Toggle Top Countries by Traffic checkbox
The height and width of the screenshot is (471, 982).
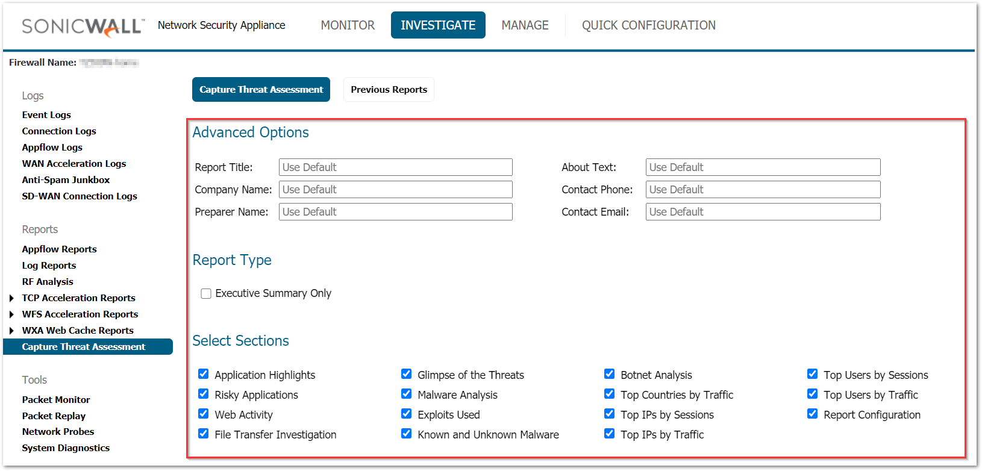tap(610, 394)
